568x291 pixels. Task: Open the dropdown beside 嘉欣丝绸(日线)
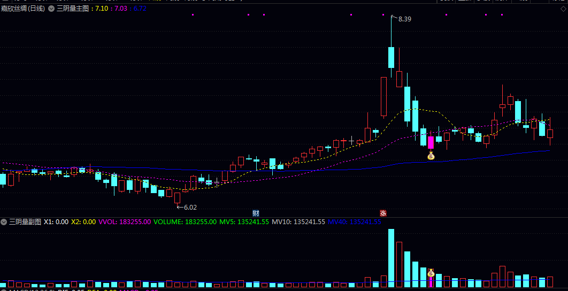[x=51, y=8]
